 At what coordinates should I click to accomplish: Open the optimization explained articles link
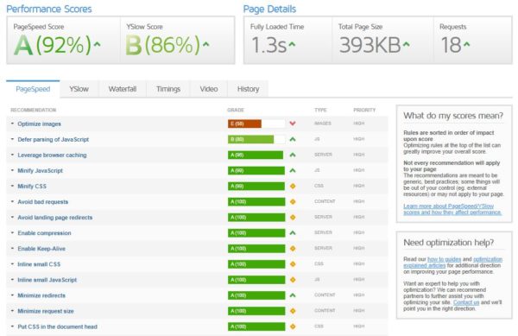click(453, 263)
